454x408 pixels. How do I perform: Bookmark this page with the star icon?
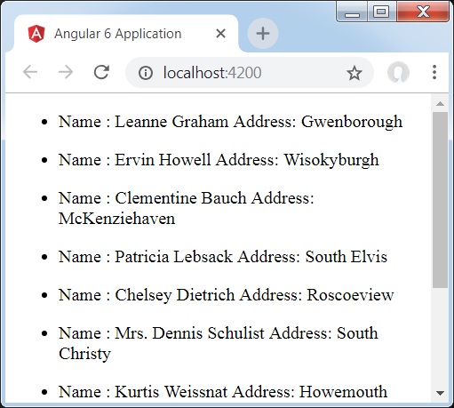[x=354, y=73]
